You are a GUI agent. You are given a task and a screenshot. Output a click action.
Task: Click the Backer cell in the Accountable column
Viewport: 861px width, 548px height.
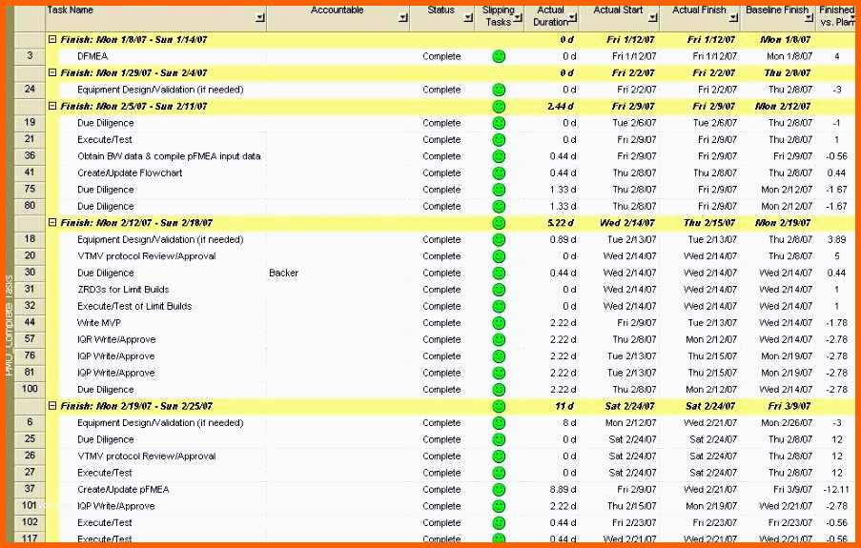(283, 273)
